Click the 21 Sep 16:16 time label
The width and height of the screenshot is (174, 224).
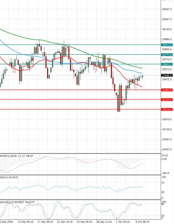click(x=65, y=222)
